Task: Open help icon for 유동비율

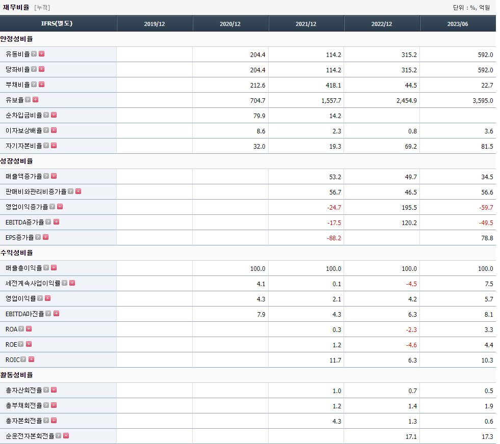Action: 34,54
